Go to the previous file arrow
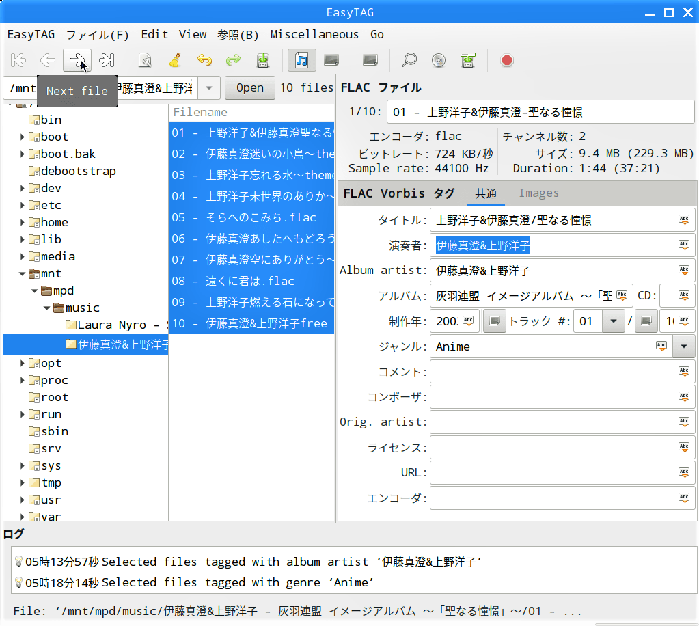 (48, 60)
